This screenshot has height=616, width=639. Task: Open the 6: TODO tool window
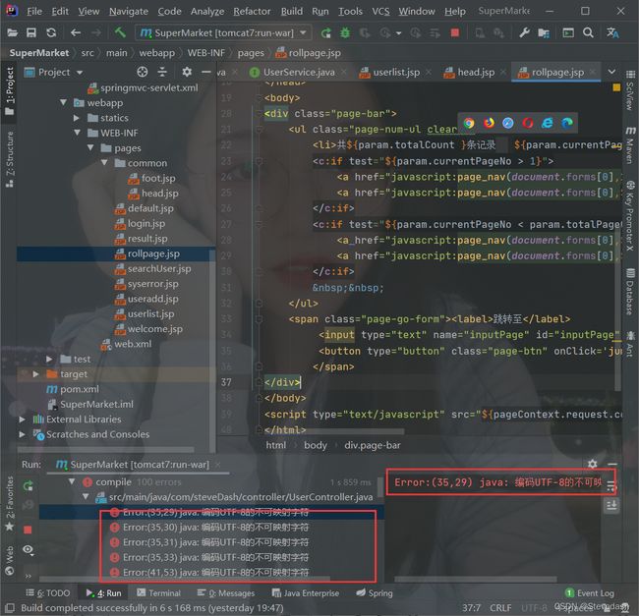tap(48, 592)
